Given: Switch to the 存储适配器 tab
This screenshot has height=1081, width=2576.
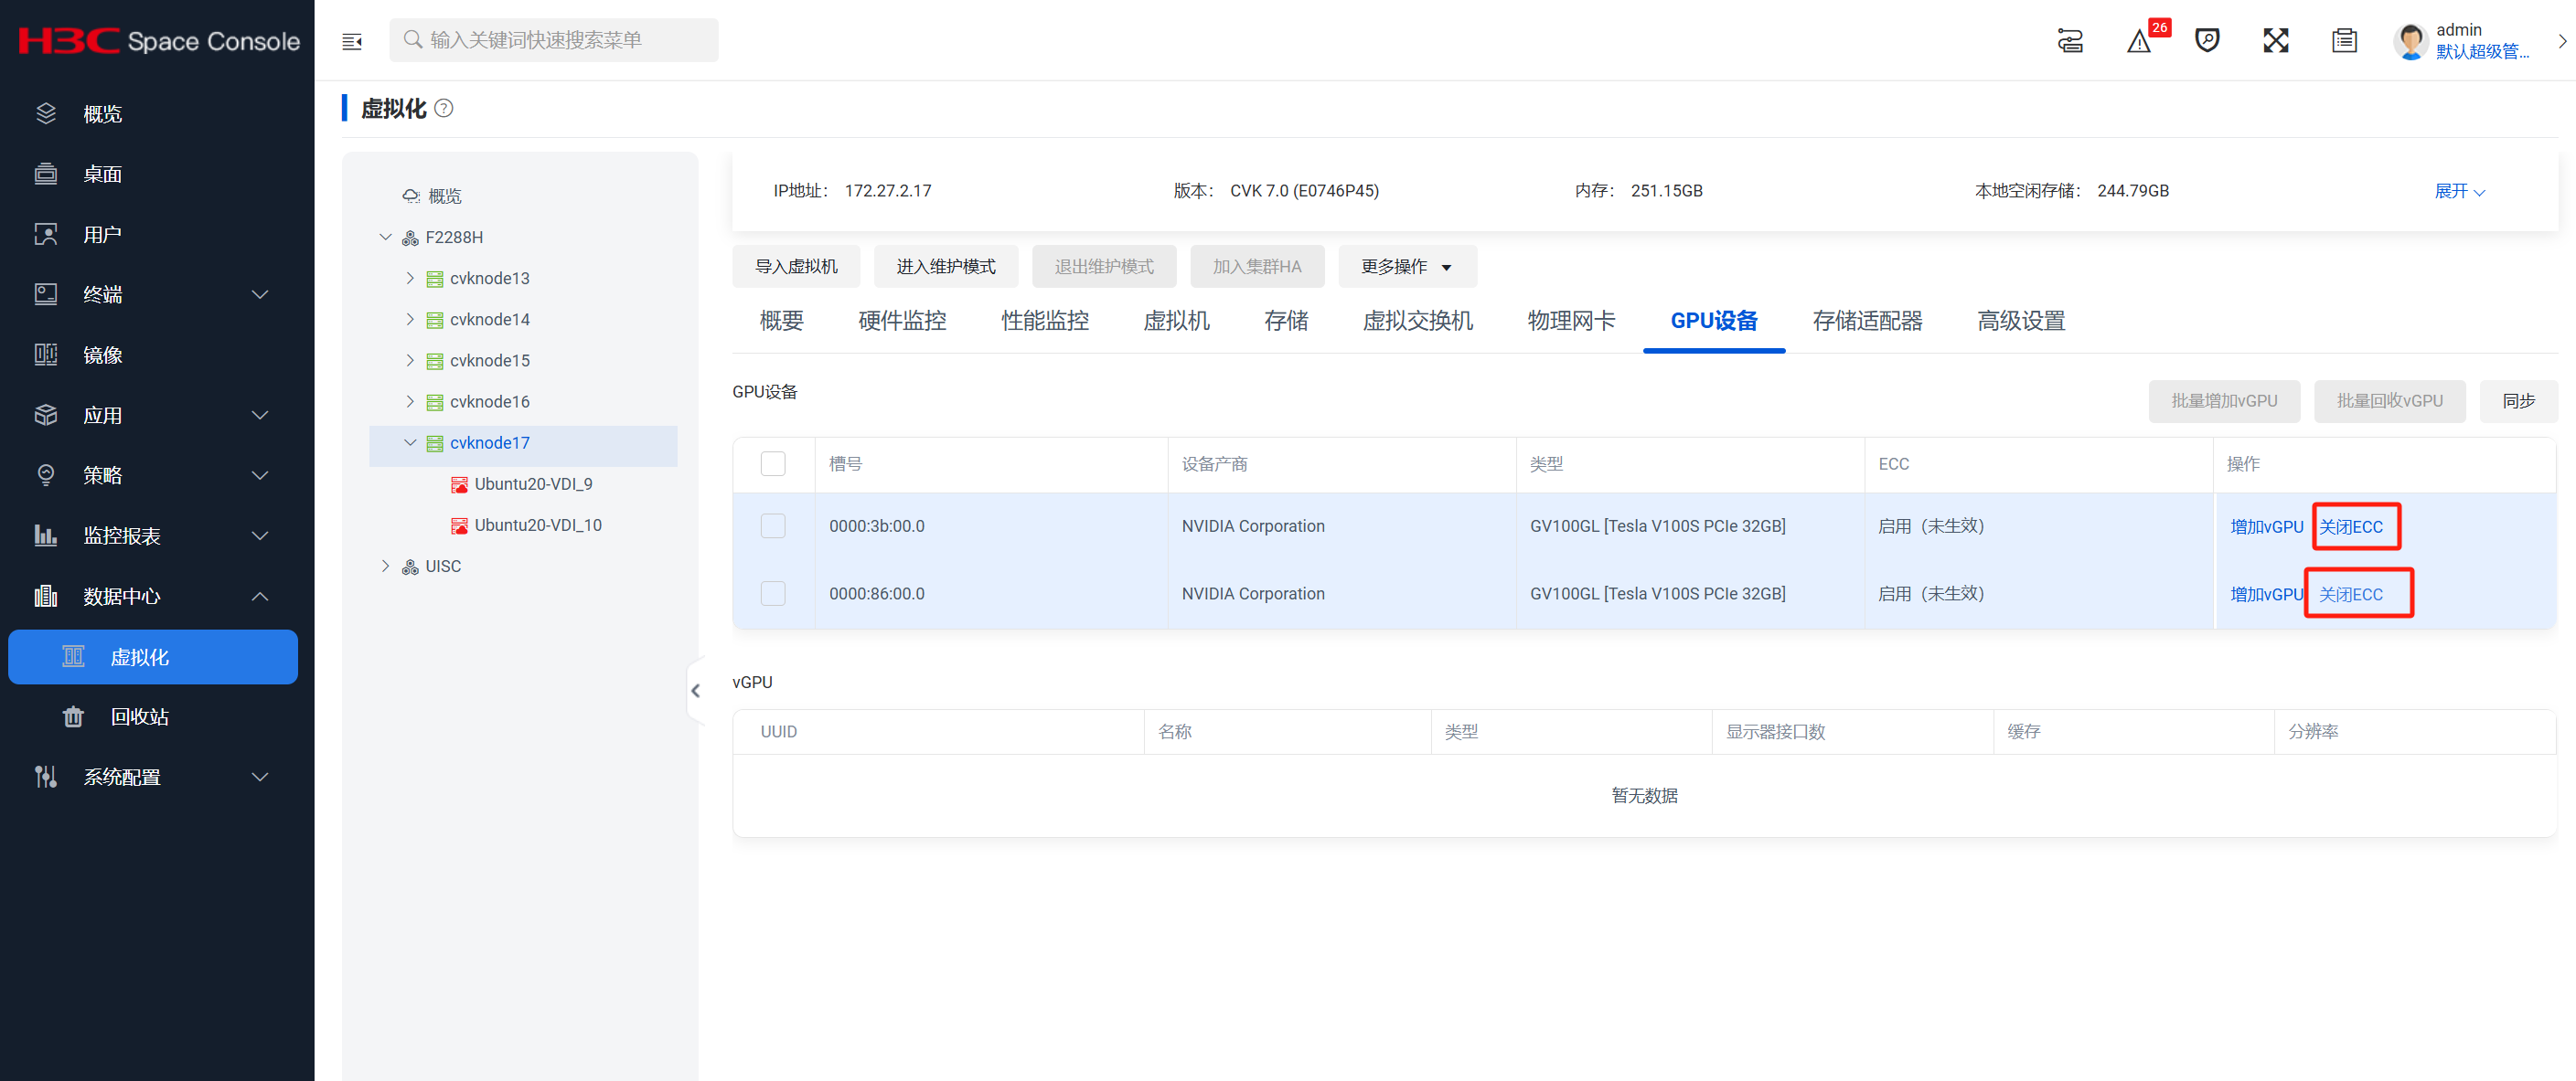Looking at the screenshot, I should (x=1867, y=321).
